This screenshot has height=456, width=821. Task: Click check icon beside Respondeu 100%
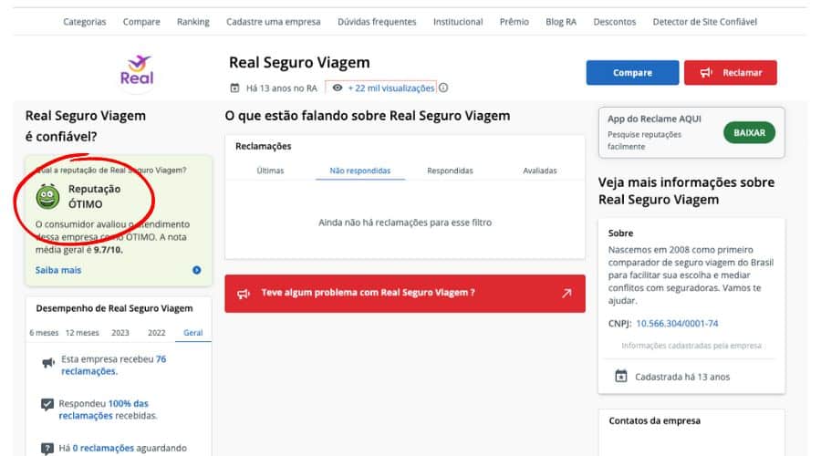coord(47,404)
